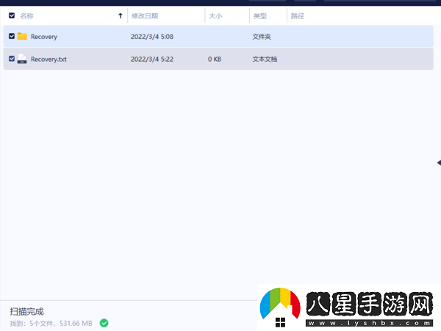The width and height of the screenshot is (441, 331).
Task: Click the found 5个文件, 531.66 MB summary
Action: 51,324
